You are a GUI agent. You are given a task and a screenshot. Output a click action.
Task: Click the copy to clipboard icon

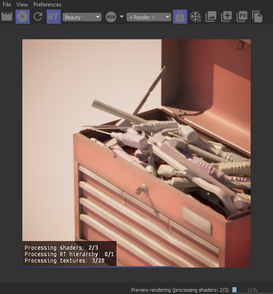(257, 17)
